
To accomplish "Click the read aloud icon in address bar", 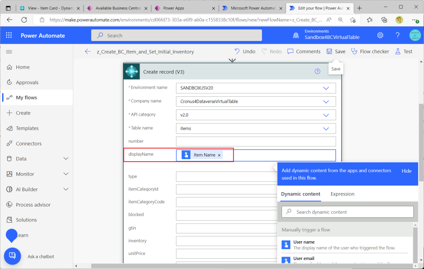I will point(329,20).
